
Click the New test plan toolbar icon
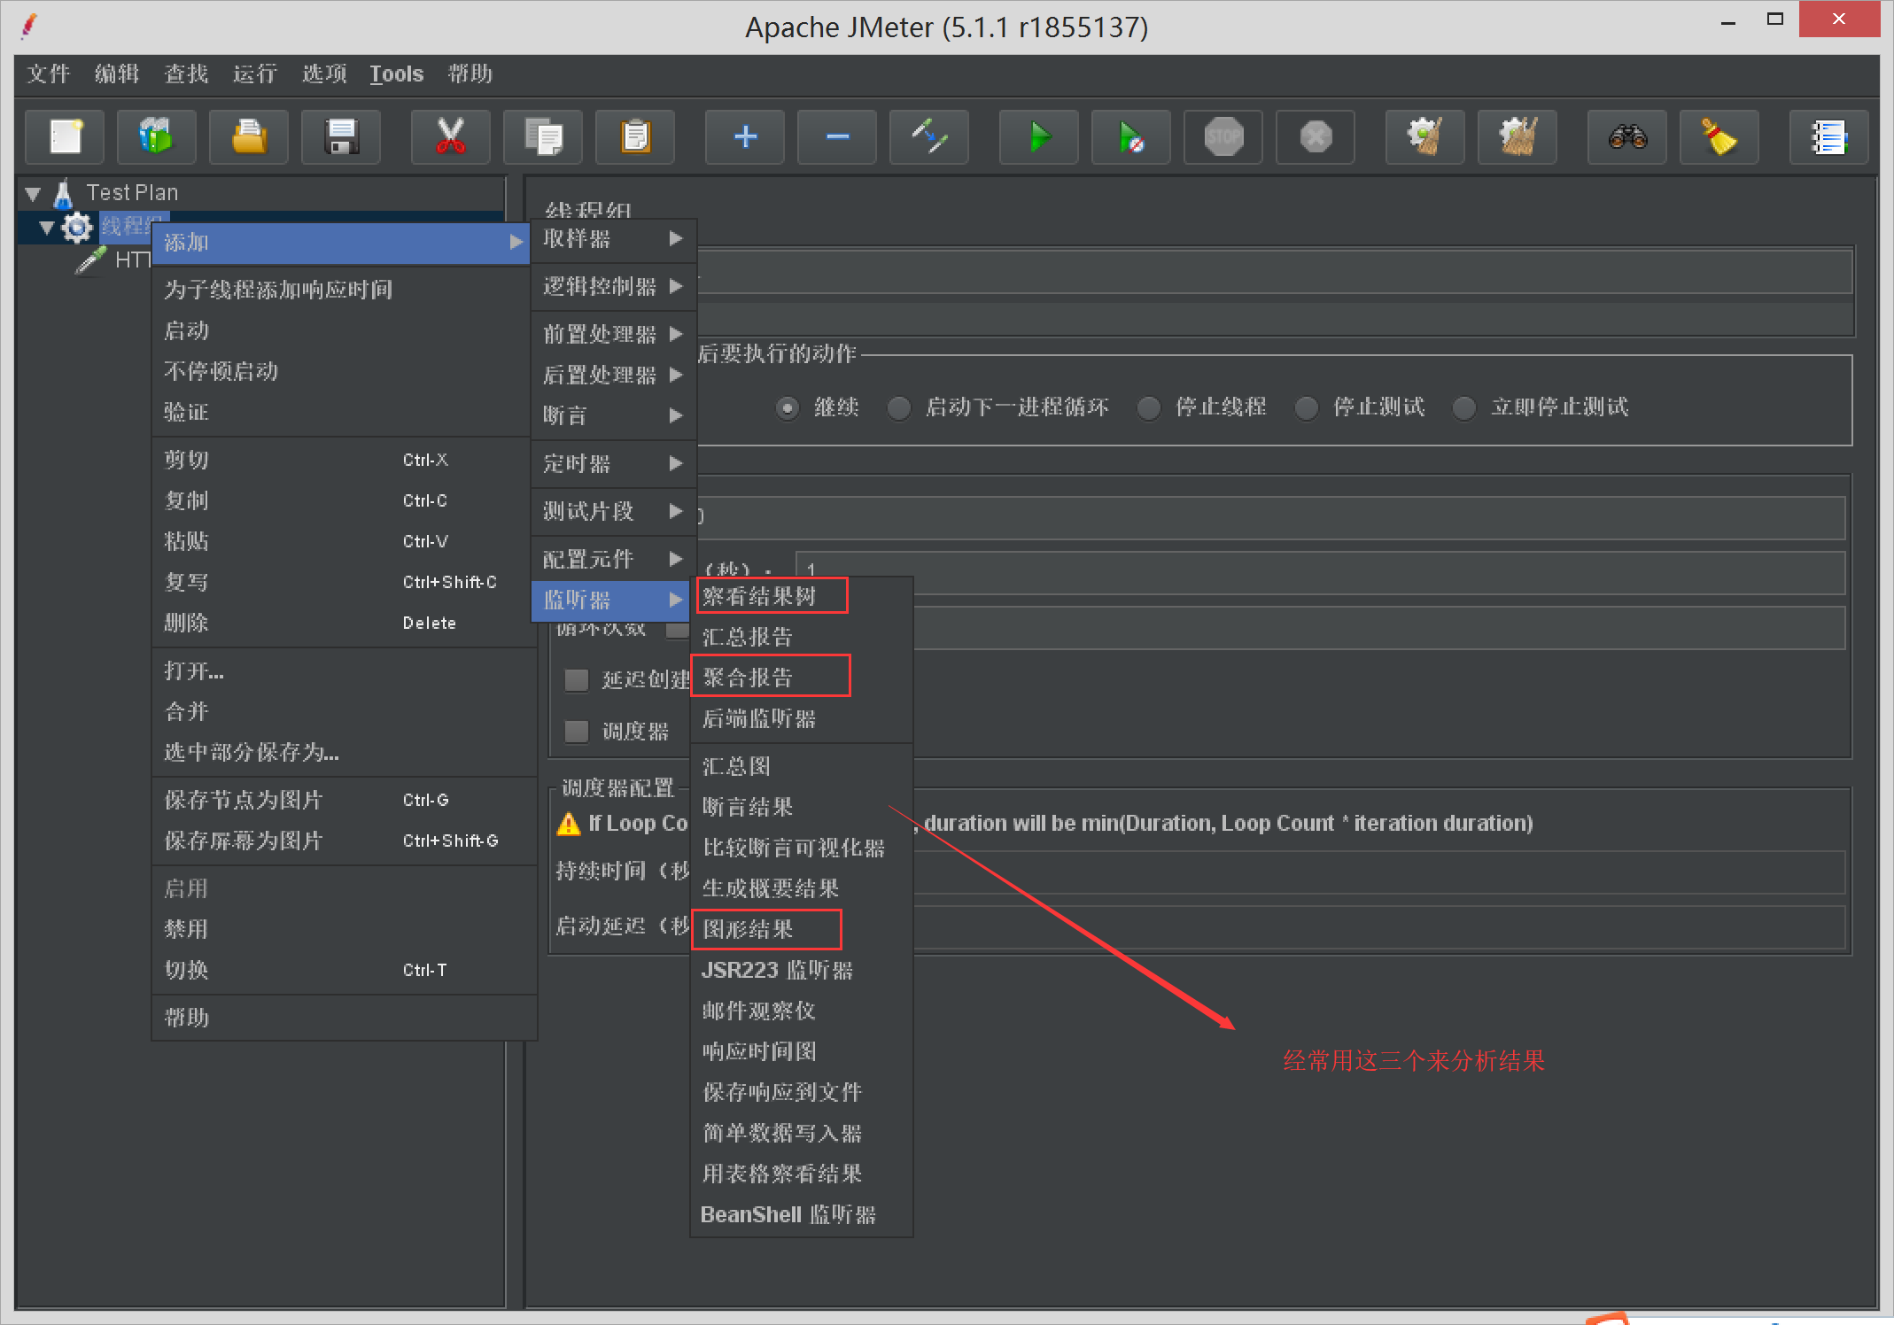pos(66,137)
